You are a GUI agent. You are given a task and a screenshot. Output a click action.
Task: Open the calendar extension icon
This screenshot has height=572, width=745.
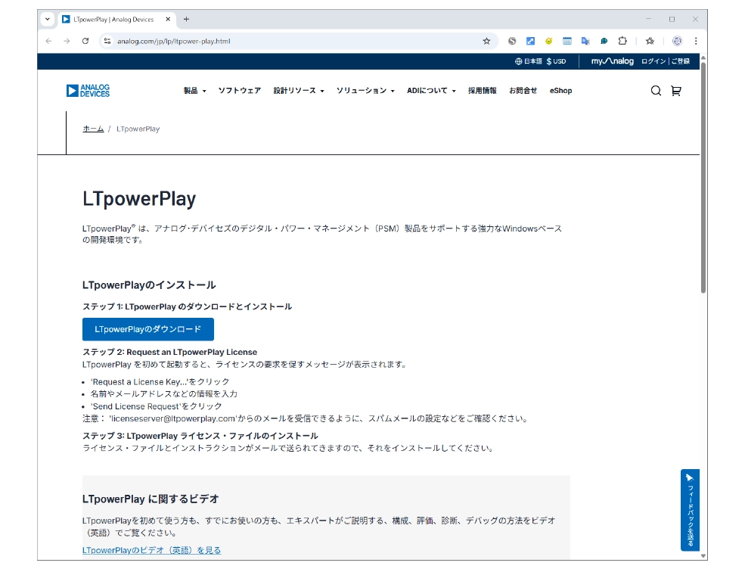pos(567,42)
